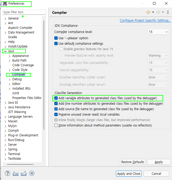The image size is (172, 180).
Task: Open the help question mark icon
Action: [x=8, y=173]
